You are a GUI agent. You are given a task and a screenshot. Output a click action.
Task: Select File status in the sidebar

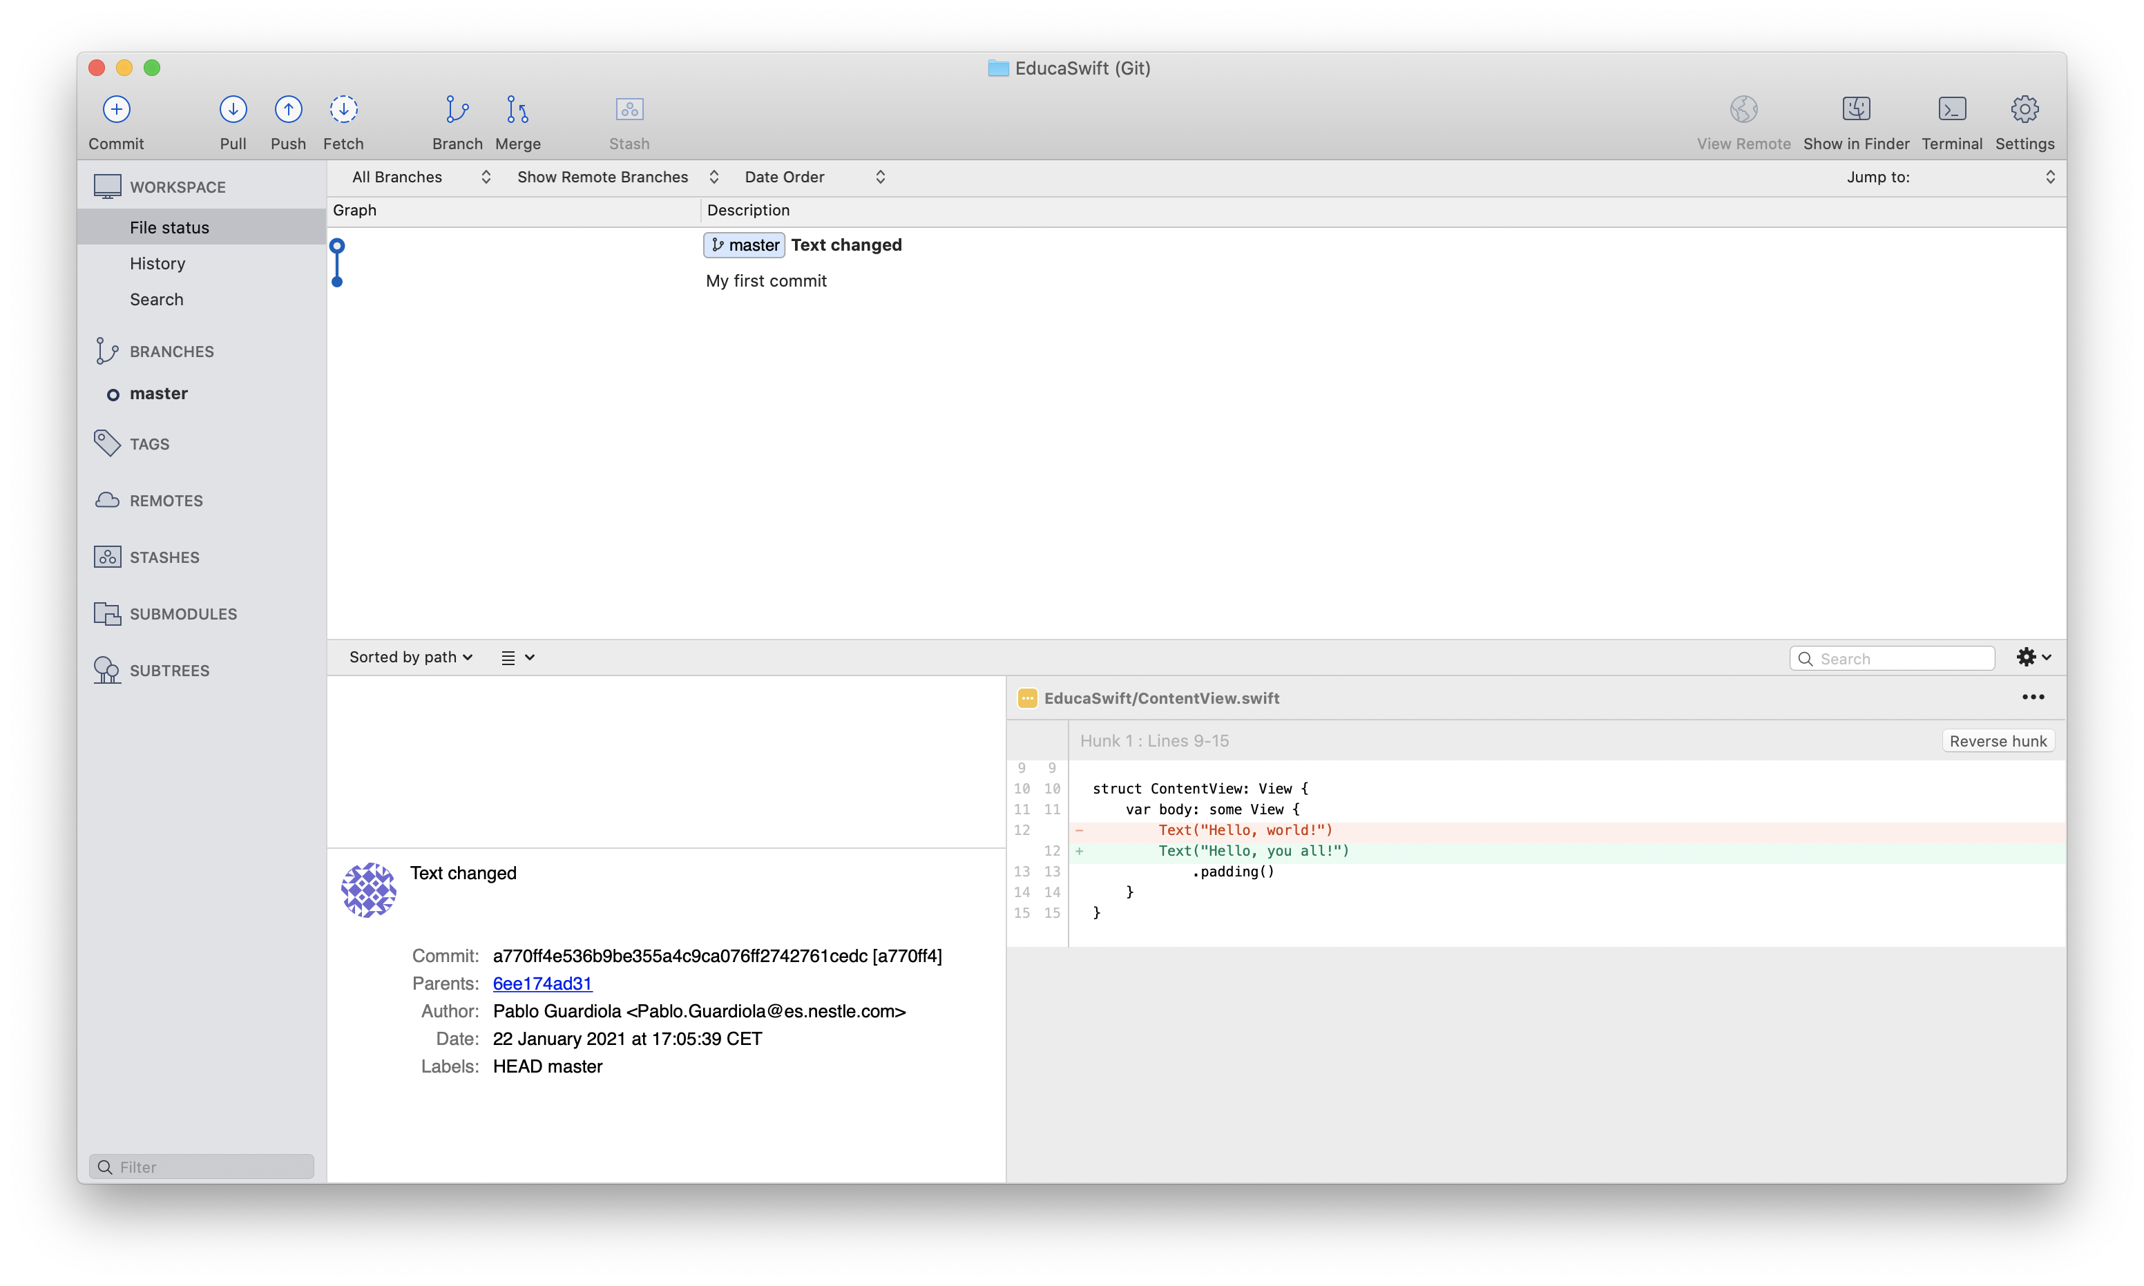tap(201, 227)
